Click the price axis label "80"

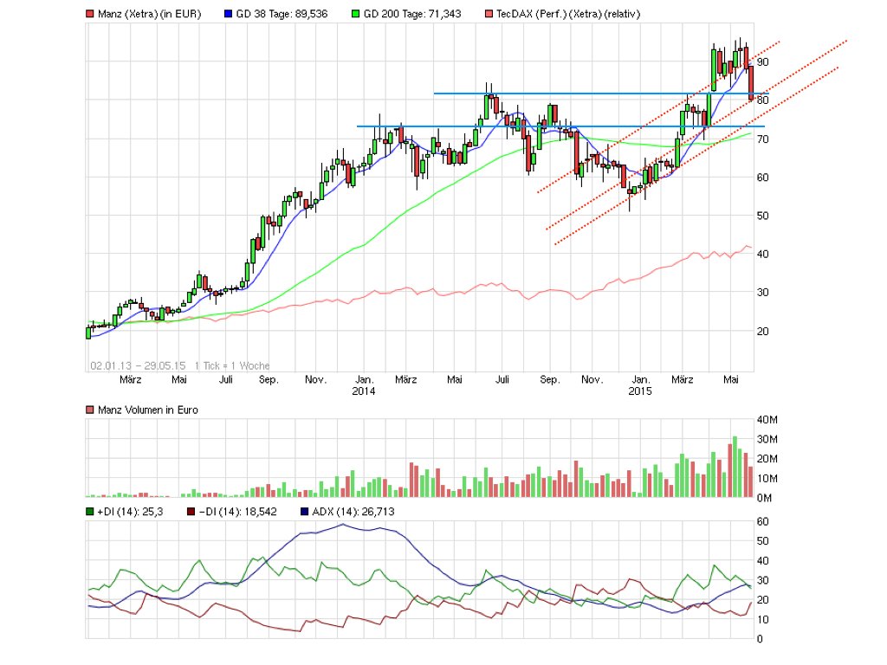(x=763, y=100)
